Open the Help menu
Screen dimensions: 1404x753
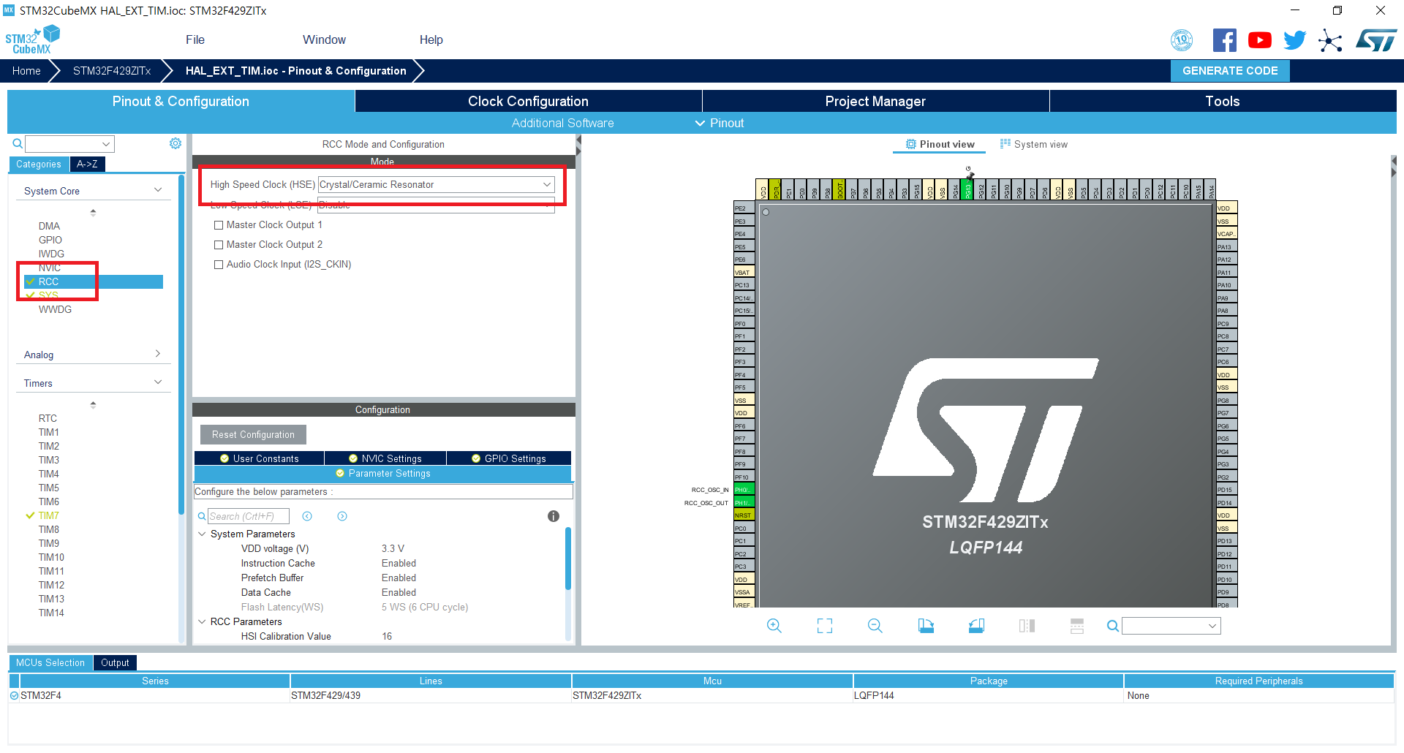pyautogui.click(x=431, y=39)
